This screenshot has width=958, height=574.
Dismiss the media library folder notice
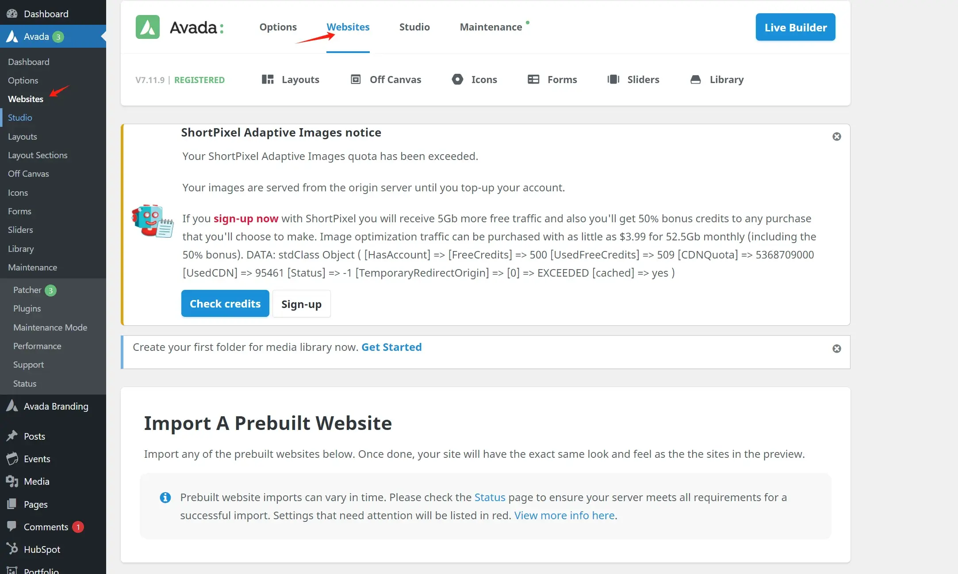pos(836,349)
